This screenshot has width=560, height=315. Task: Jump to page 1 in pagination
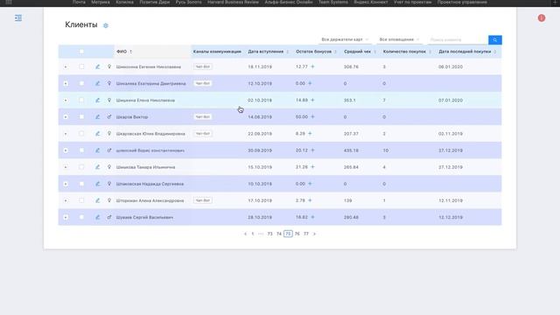tap(253, 234)
